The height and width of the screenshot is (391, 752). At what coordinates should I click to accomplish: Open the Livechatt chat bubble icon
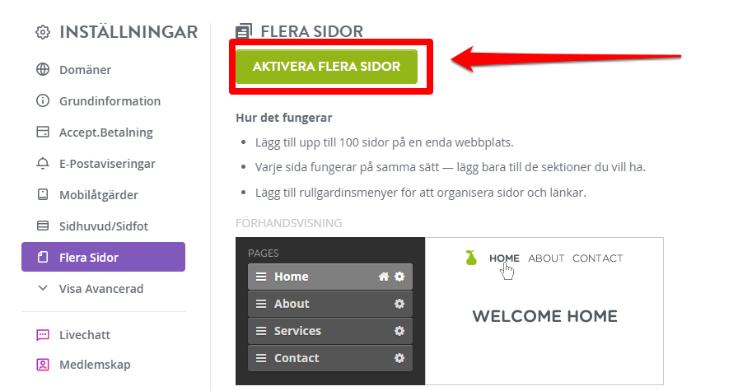click(x=43, y=334)
